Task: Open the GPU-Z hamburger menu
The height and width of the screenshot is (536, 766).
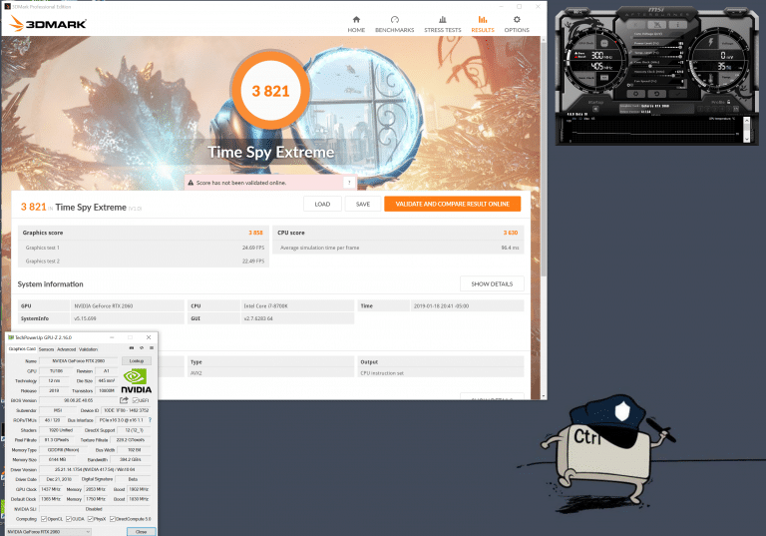Action: pos(152,347)
